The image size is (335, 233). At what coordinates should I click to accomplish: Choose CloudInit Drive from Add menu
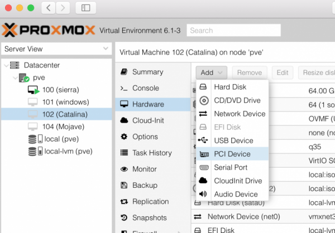(232, 181)
